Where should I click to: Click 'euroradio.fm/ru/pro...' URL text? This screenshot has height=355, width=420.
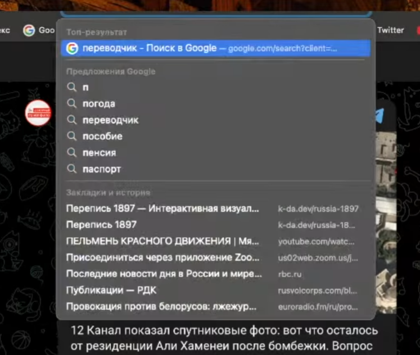pyautogui.click(x=318, y=307)
